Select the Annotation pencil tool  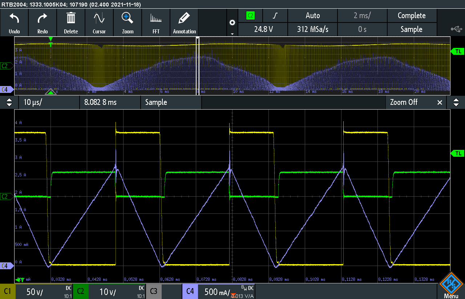184,22
